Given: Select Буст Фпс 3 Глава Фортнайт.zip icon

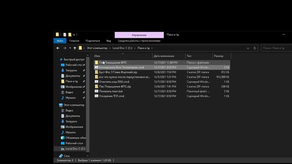Looking at the screenshot, I should pos(96,72).
